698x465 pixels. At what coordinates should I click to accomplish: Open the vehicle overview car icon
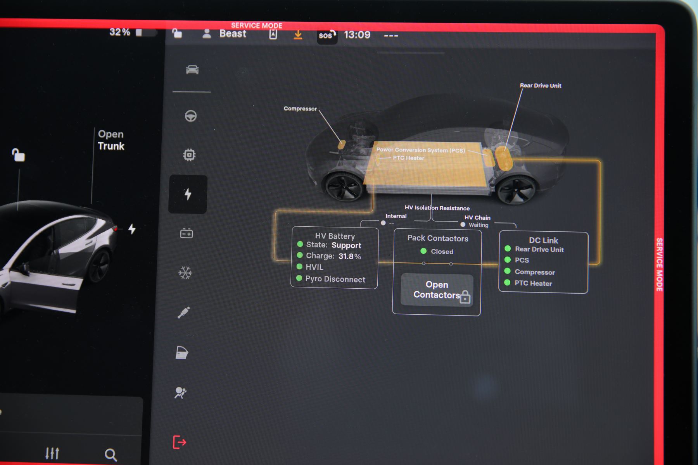[x=192, y=70]
